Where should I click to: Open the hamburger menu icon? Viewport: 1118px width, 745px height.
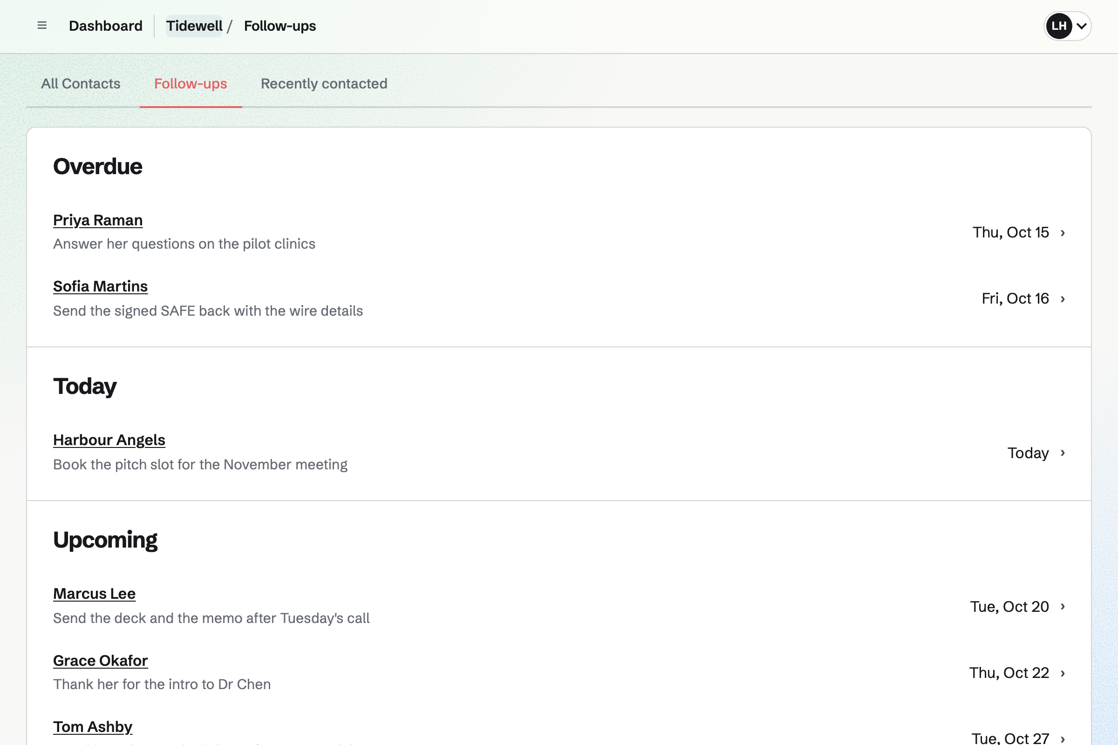pos(42,26)
